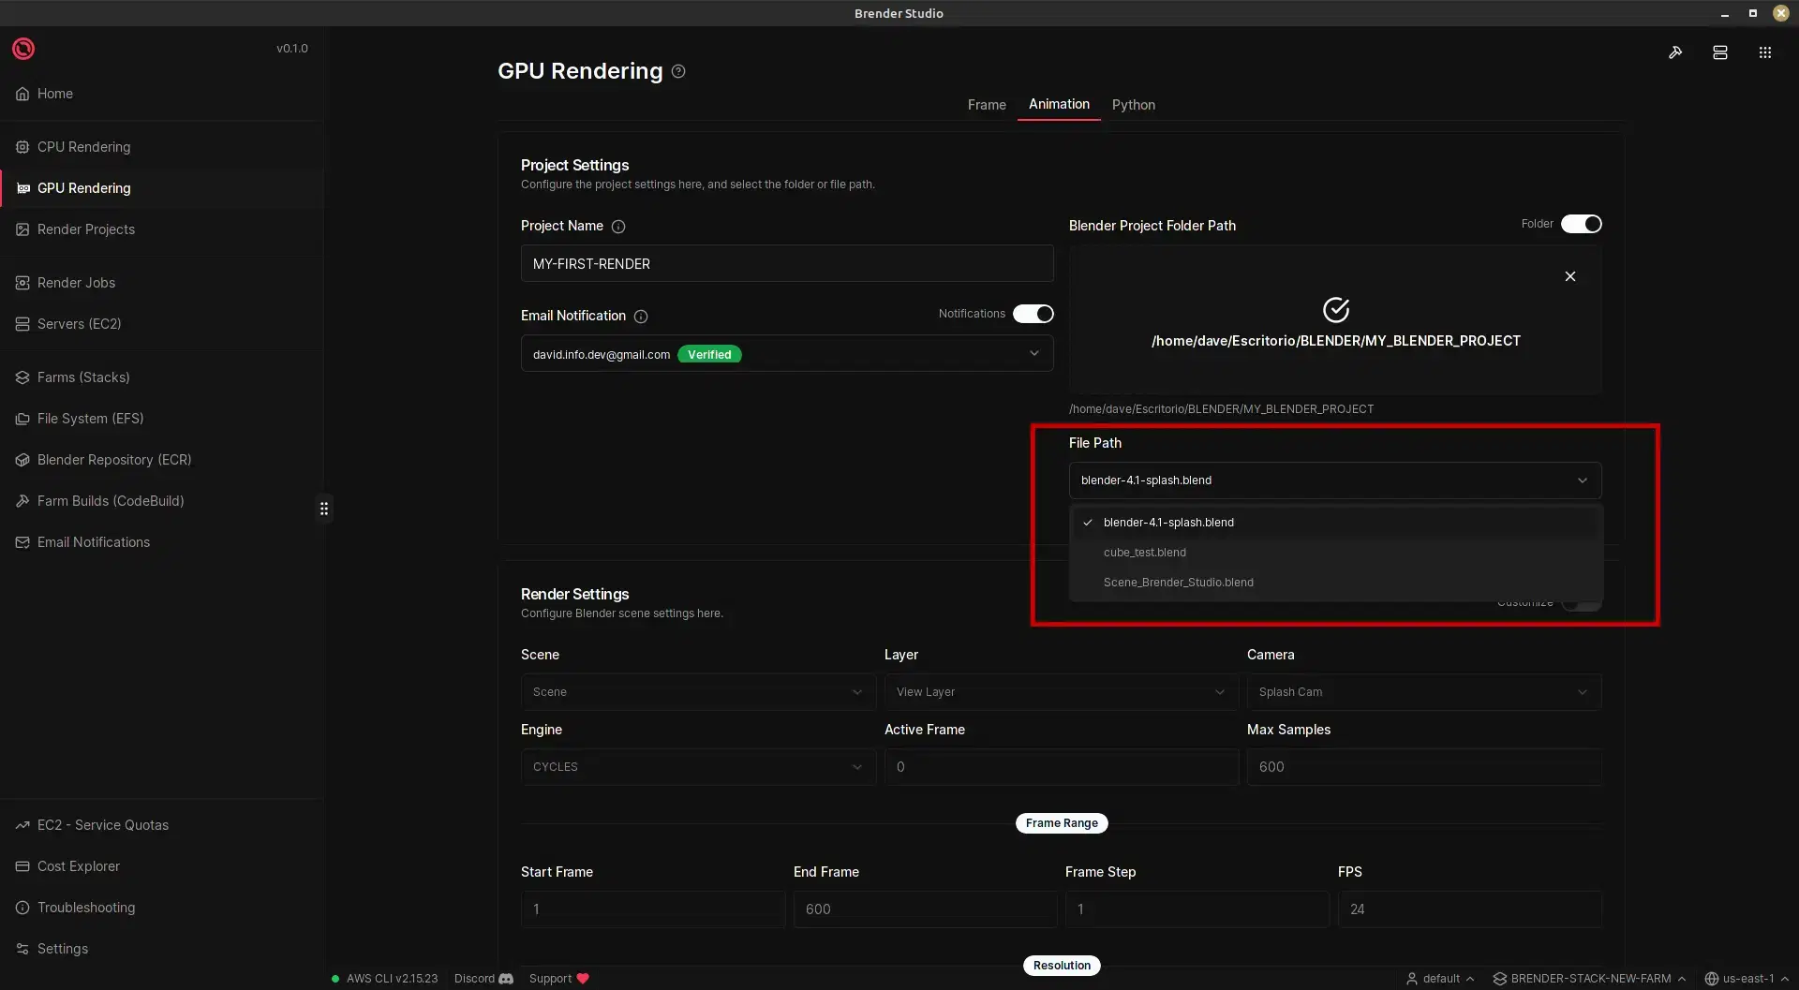Click the help icon beside GPU Rendering title

click(x=678, y=71)
